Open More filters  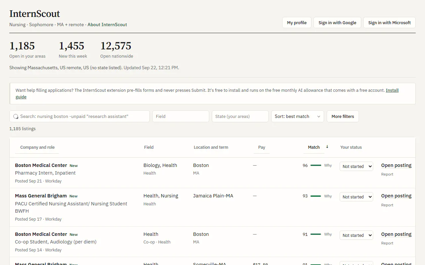(343, 116)
